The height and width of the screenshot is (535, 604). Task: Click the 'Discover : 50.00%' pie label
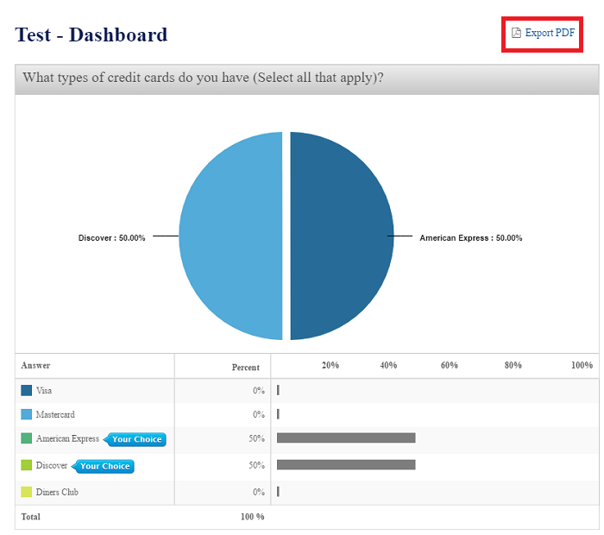[x=111, y=238]
